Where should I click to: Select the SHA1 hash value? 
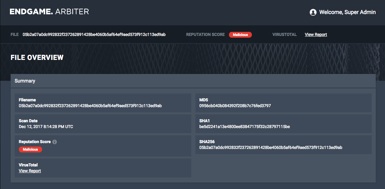pyautogui.click(x=245, y=127)
